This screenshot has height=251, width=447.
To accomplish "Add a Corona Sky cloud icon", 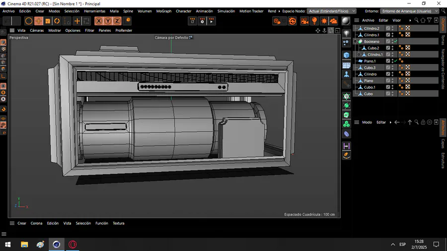I will (333, 21).
